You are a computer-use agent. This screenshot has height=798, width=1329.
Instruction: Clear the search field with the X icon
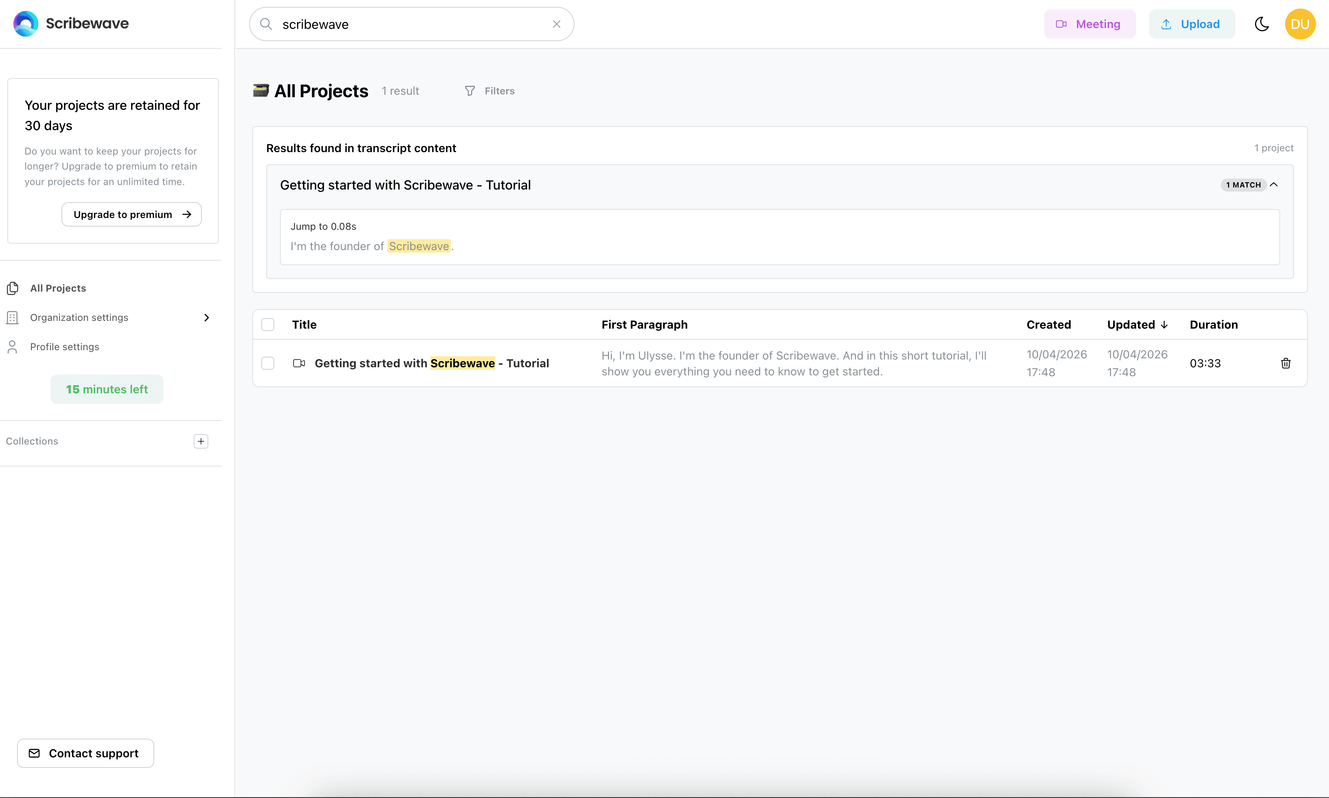pos(556,24)
